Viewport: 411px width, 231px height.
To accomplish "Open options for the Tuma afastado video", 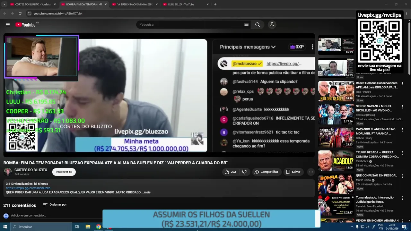I will point(403,198).
